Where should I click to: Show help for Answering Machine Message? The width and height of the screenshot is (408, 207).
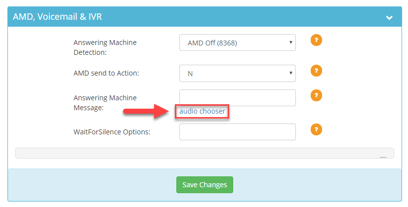point(316,95)
